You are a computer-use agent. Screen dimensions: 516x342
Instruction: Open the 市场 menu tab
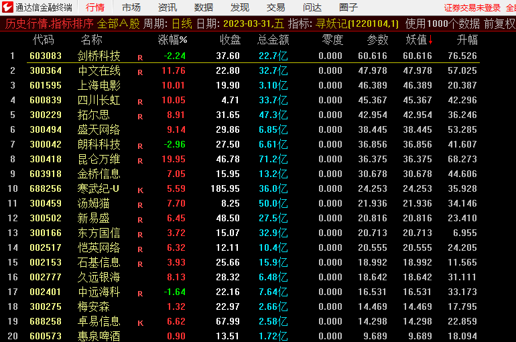[131, 7]
